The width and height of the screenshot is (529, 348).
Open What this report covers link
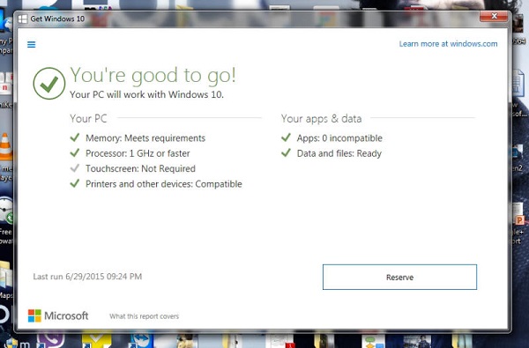[x=144, y=316]
